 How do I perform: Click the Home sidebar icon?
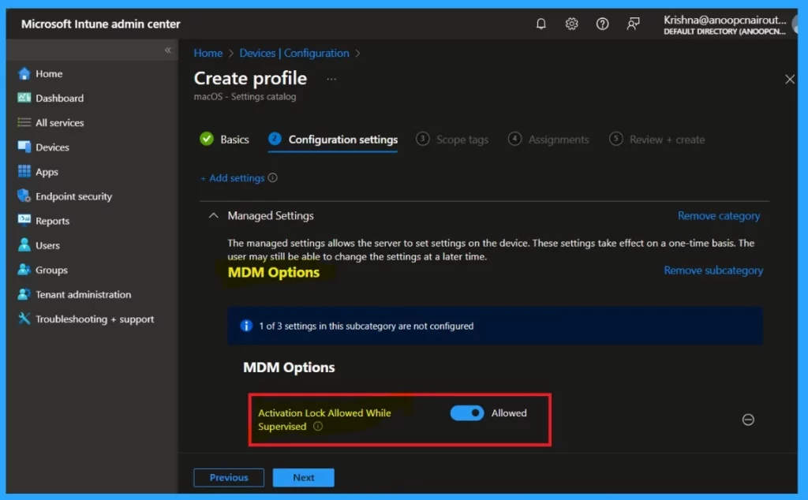24,73
